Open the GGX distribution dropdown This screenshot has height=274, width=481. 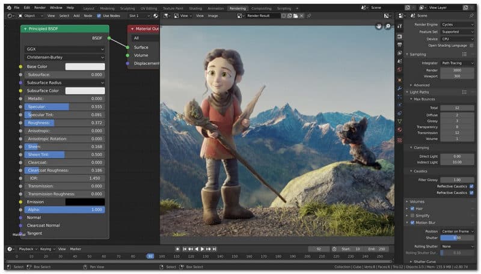click(x=65, y=49)
